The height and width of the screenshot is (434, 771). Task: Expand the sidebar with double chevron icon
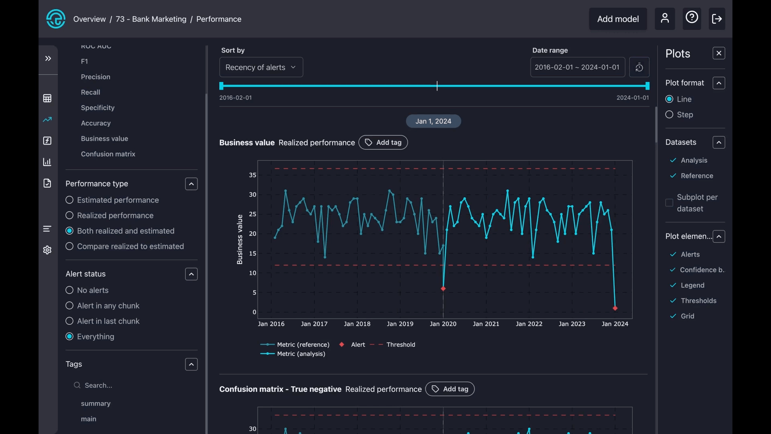tap(48, 59)
